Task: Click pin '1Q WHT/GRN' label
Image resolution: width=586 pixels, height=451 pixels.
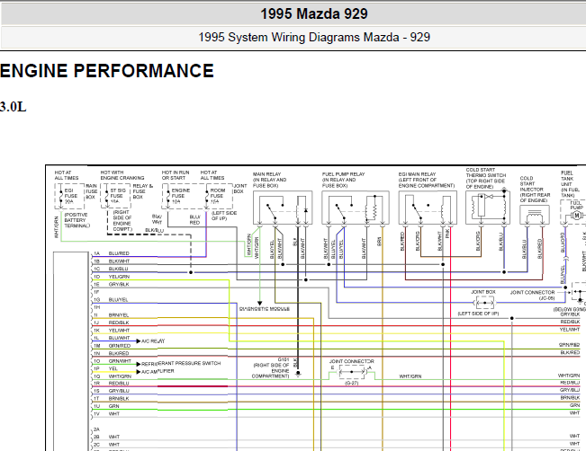Action: click(113, 376)
